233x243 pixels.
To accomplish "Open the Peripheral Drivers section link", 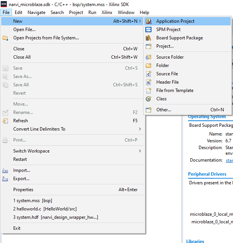I will [x=207, y=174].
